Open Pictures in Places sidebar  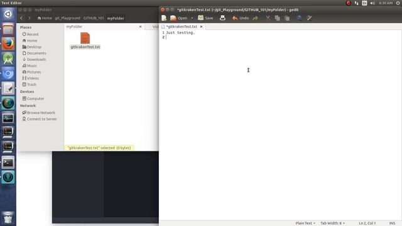click(31, 72)
